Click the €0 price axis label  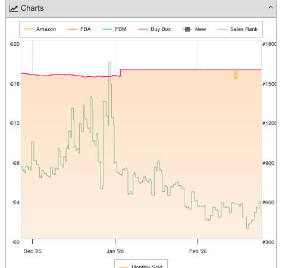click(16, 242)
